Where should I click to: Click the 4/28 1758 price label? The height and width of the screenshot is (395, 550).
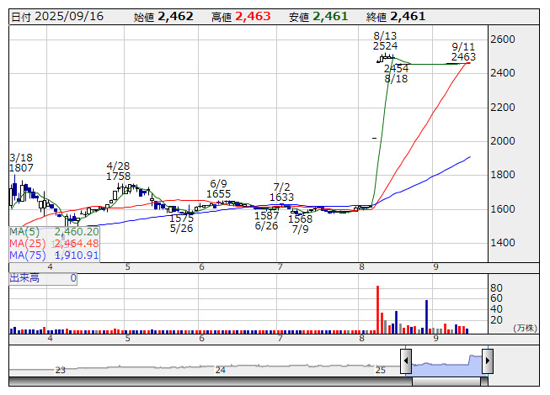tap(118, 171)
